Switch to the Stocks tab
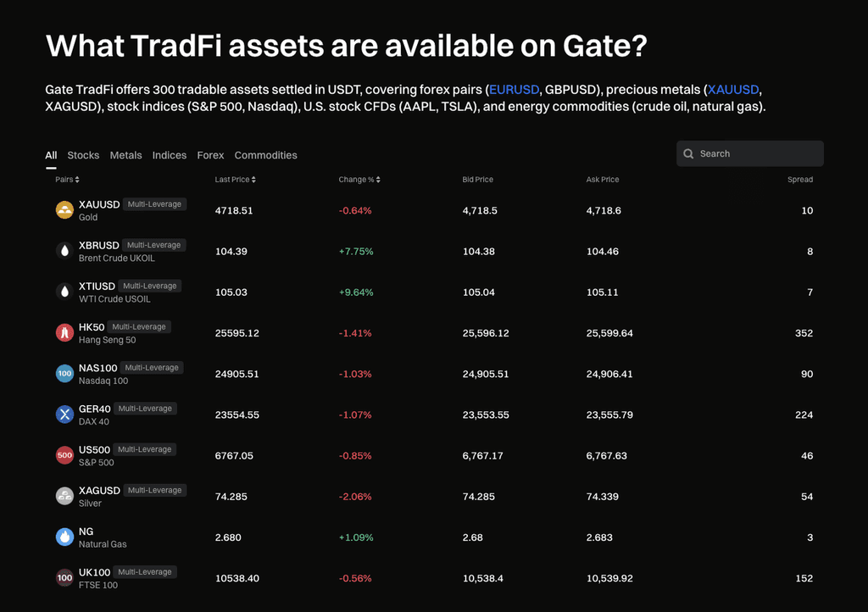The height and width of the screenshot is (612, 868). tap(83, 155)
